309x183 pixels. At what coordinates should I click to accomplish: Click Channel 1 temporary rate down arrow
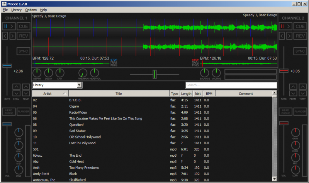(26, 93)
